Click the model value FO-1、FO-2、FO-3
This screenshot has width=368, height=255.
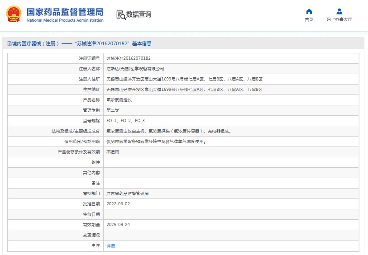[x=125, y=121]
